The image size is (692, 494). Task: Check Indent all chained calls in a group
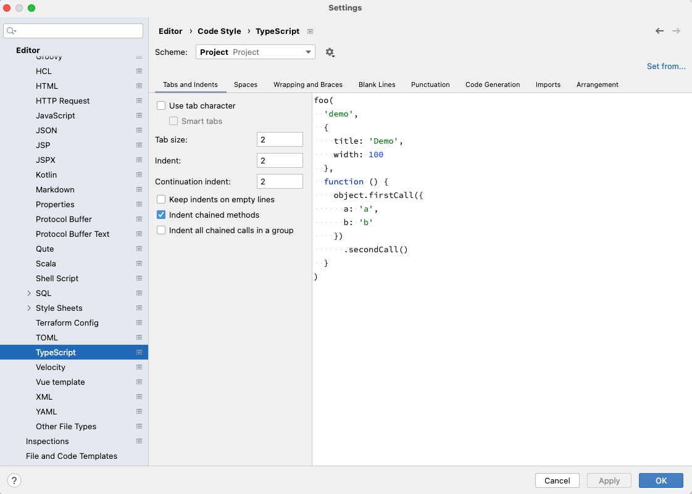tap(161, 230)
